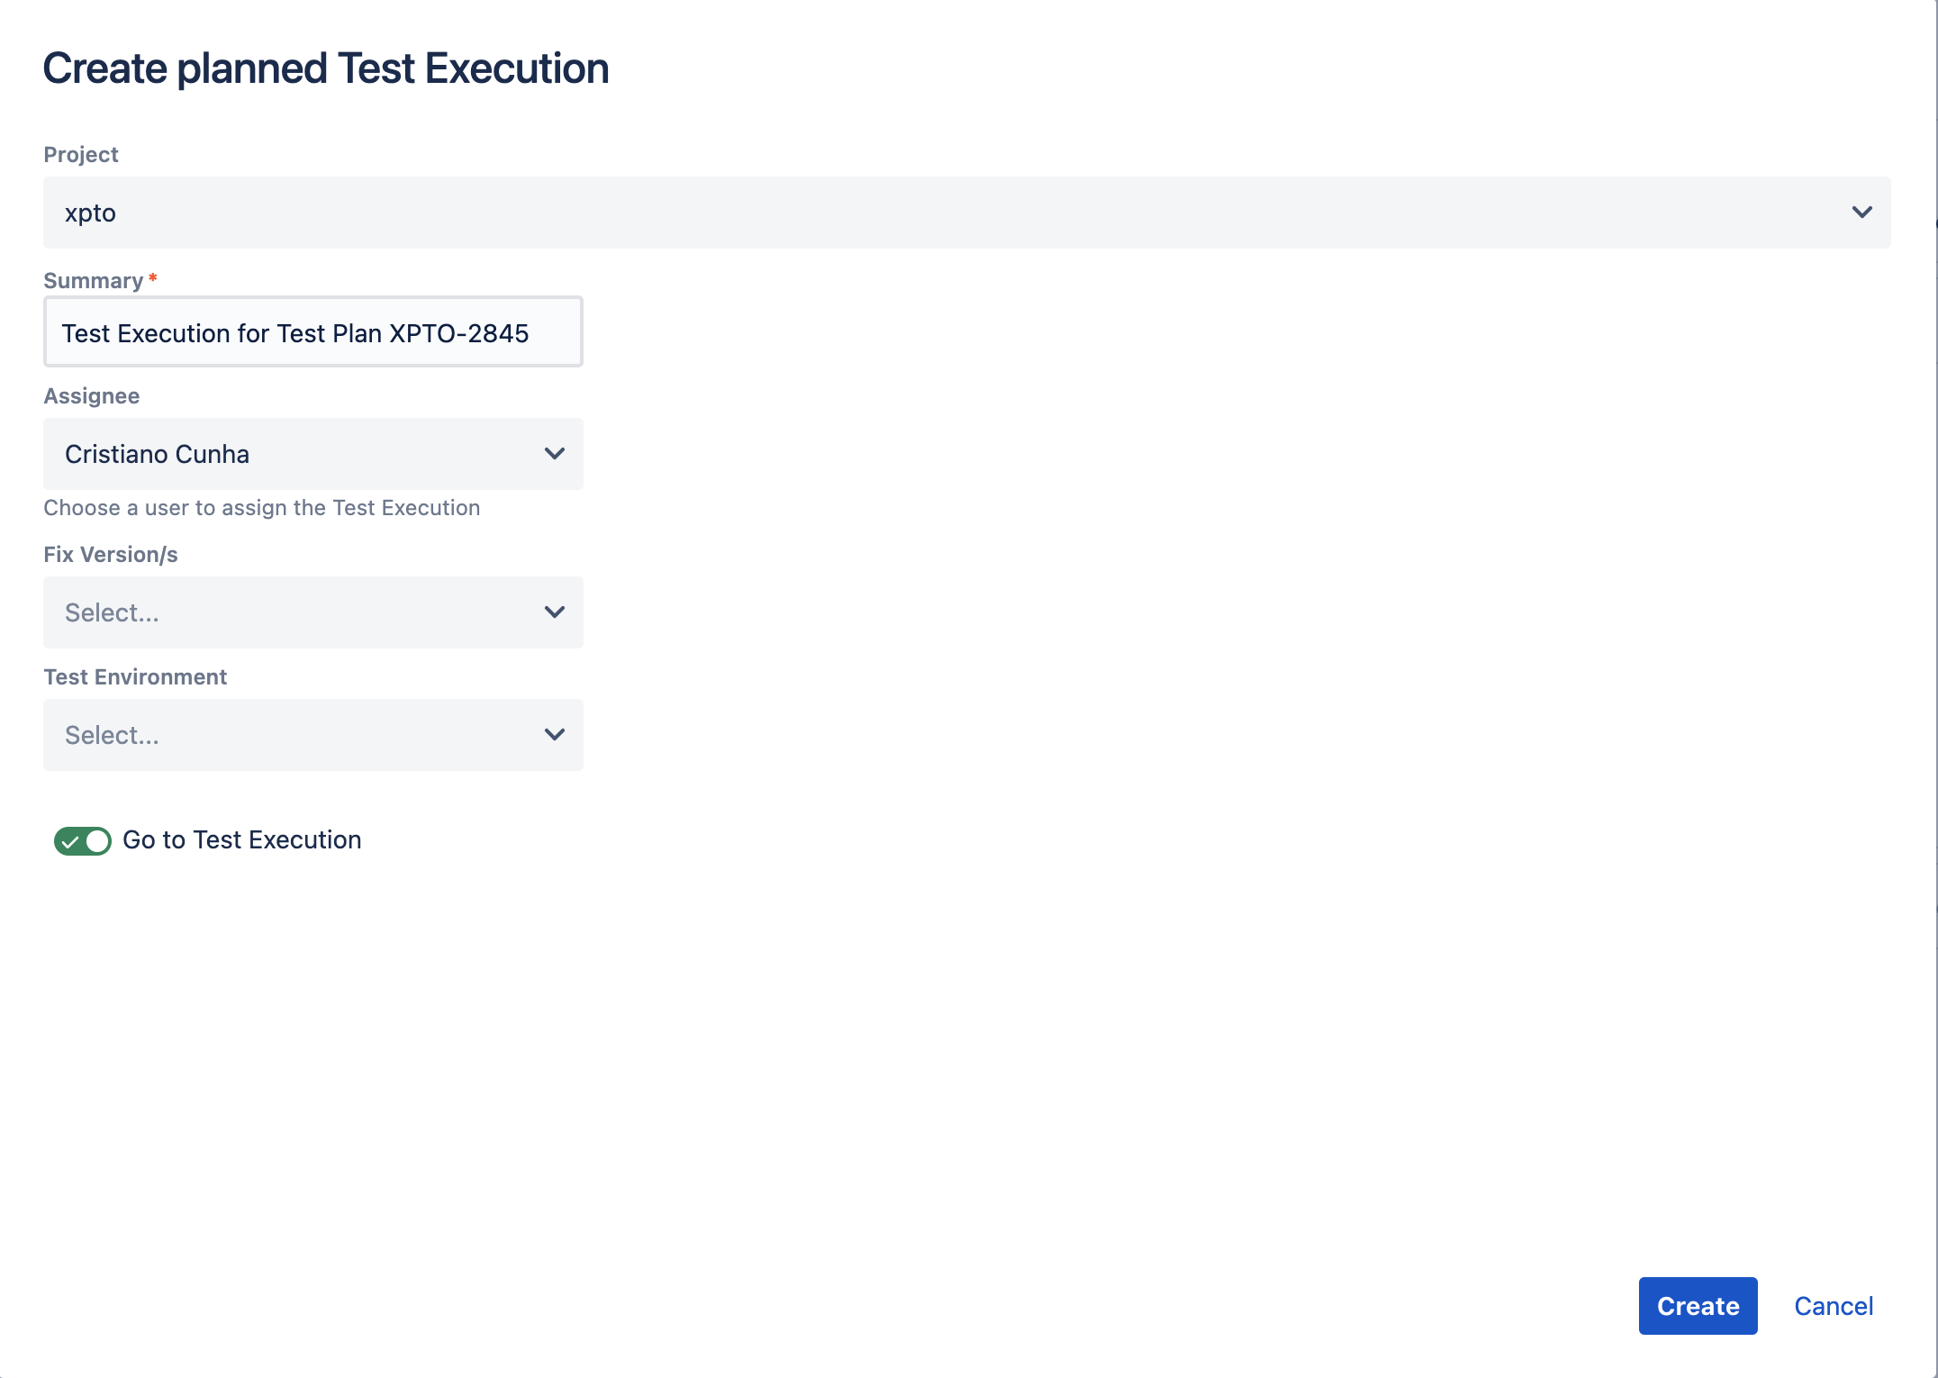Click the Go to Test Execution label
This screenshot has height=1378, width=1938.
tap(242, 839)
